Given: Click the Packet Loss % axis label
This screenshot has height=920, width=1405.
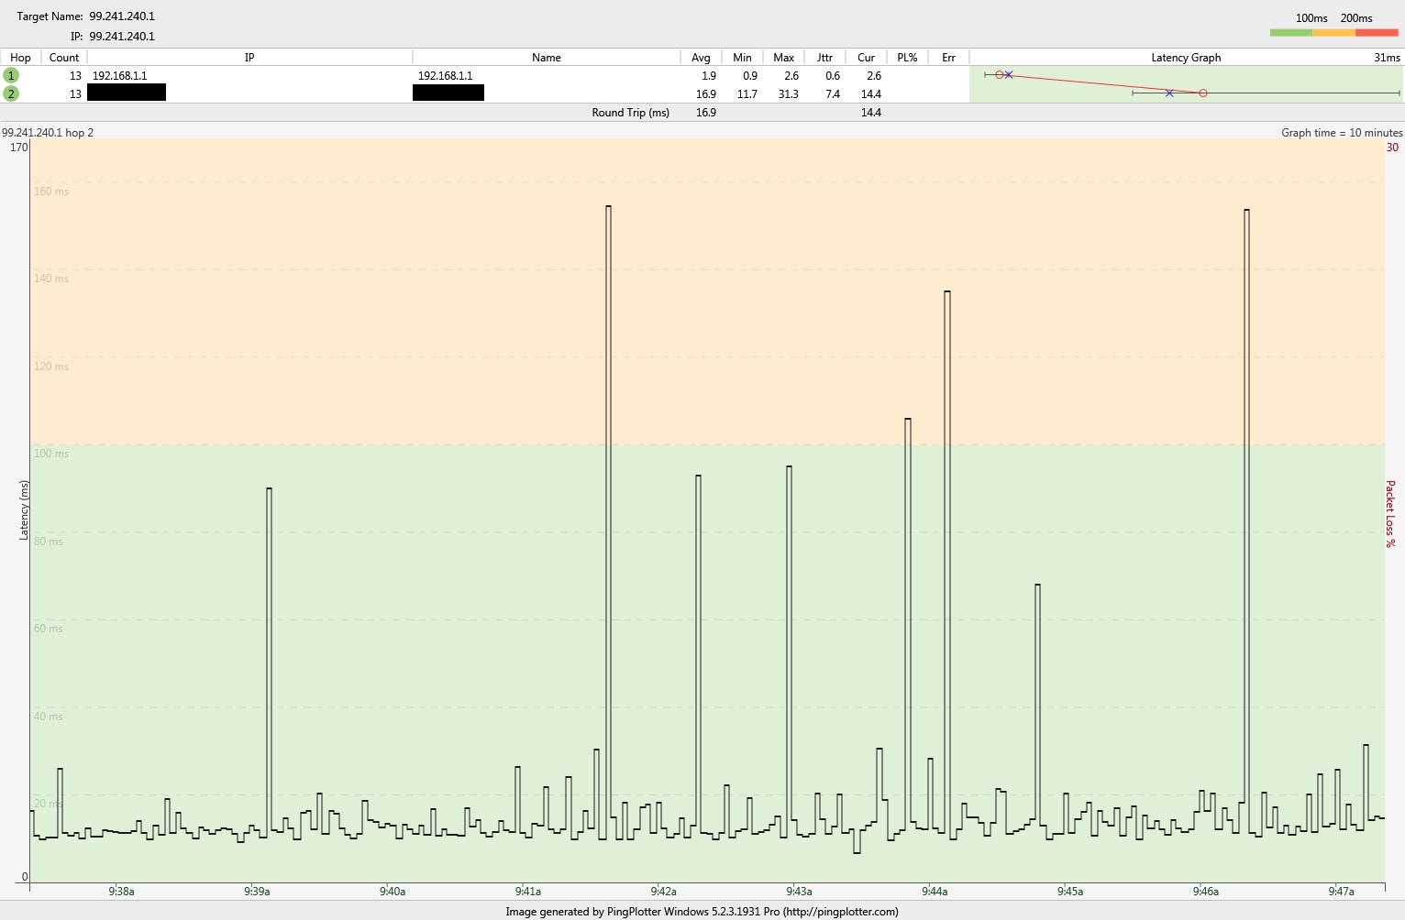Looking at the screenshot, I should pos(1390,514).
